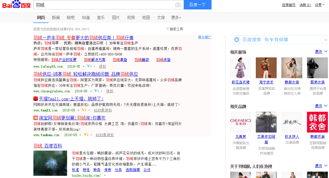Open the 鸿基羽绒 供应 result title
The image size is (329, 178).
tap(86, 74)
